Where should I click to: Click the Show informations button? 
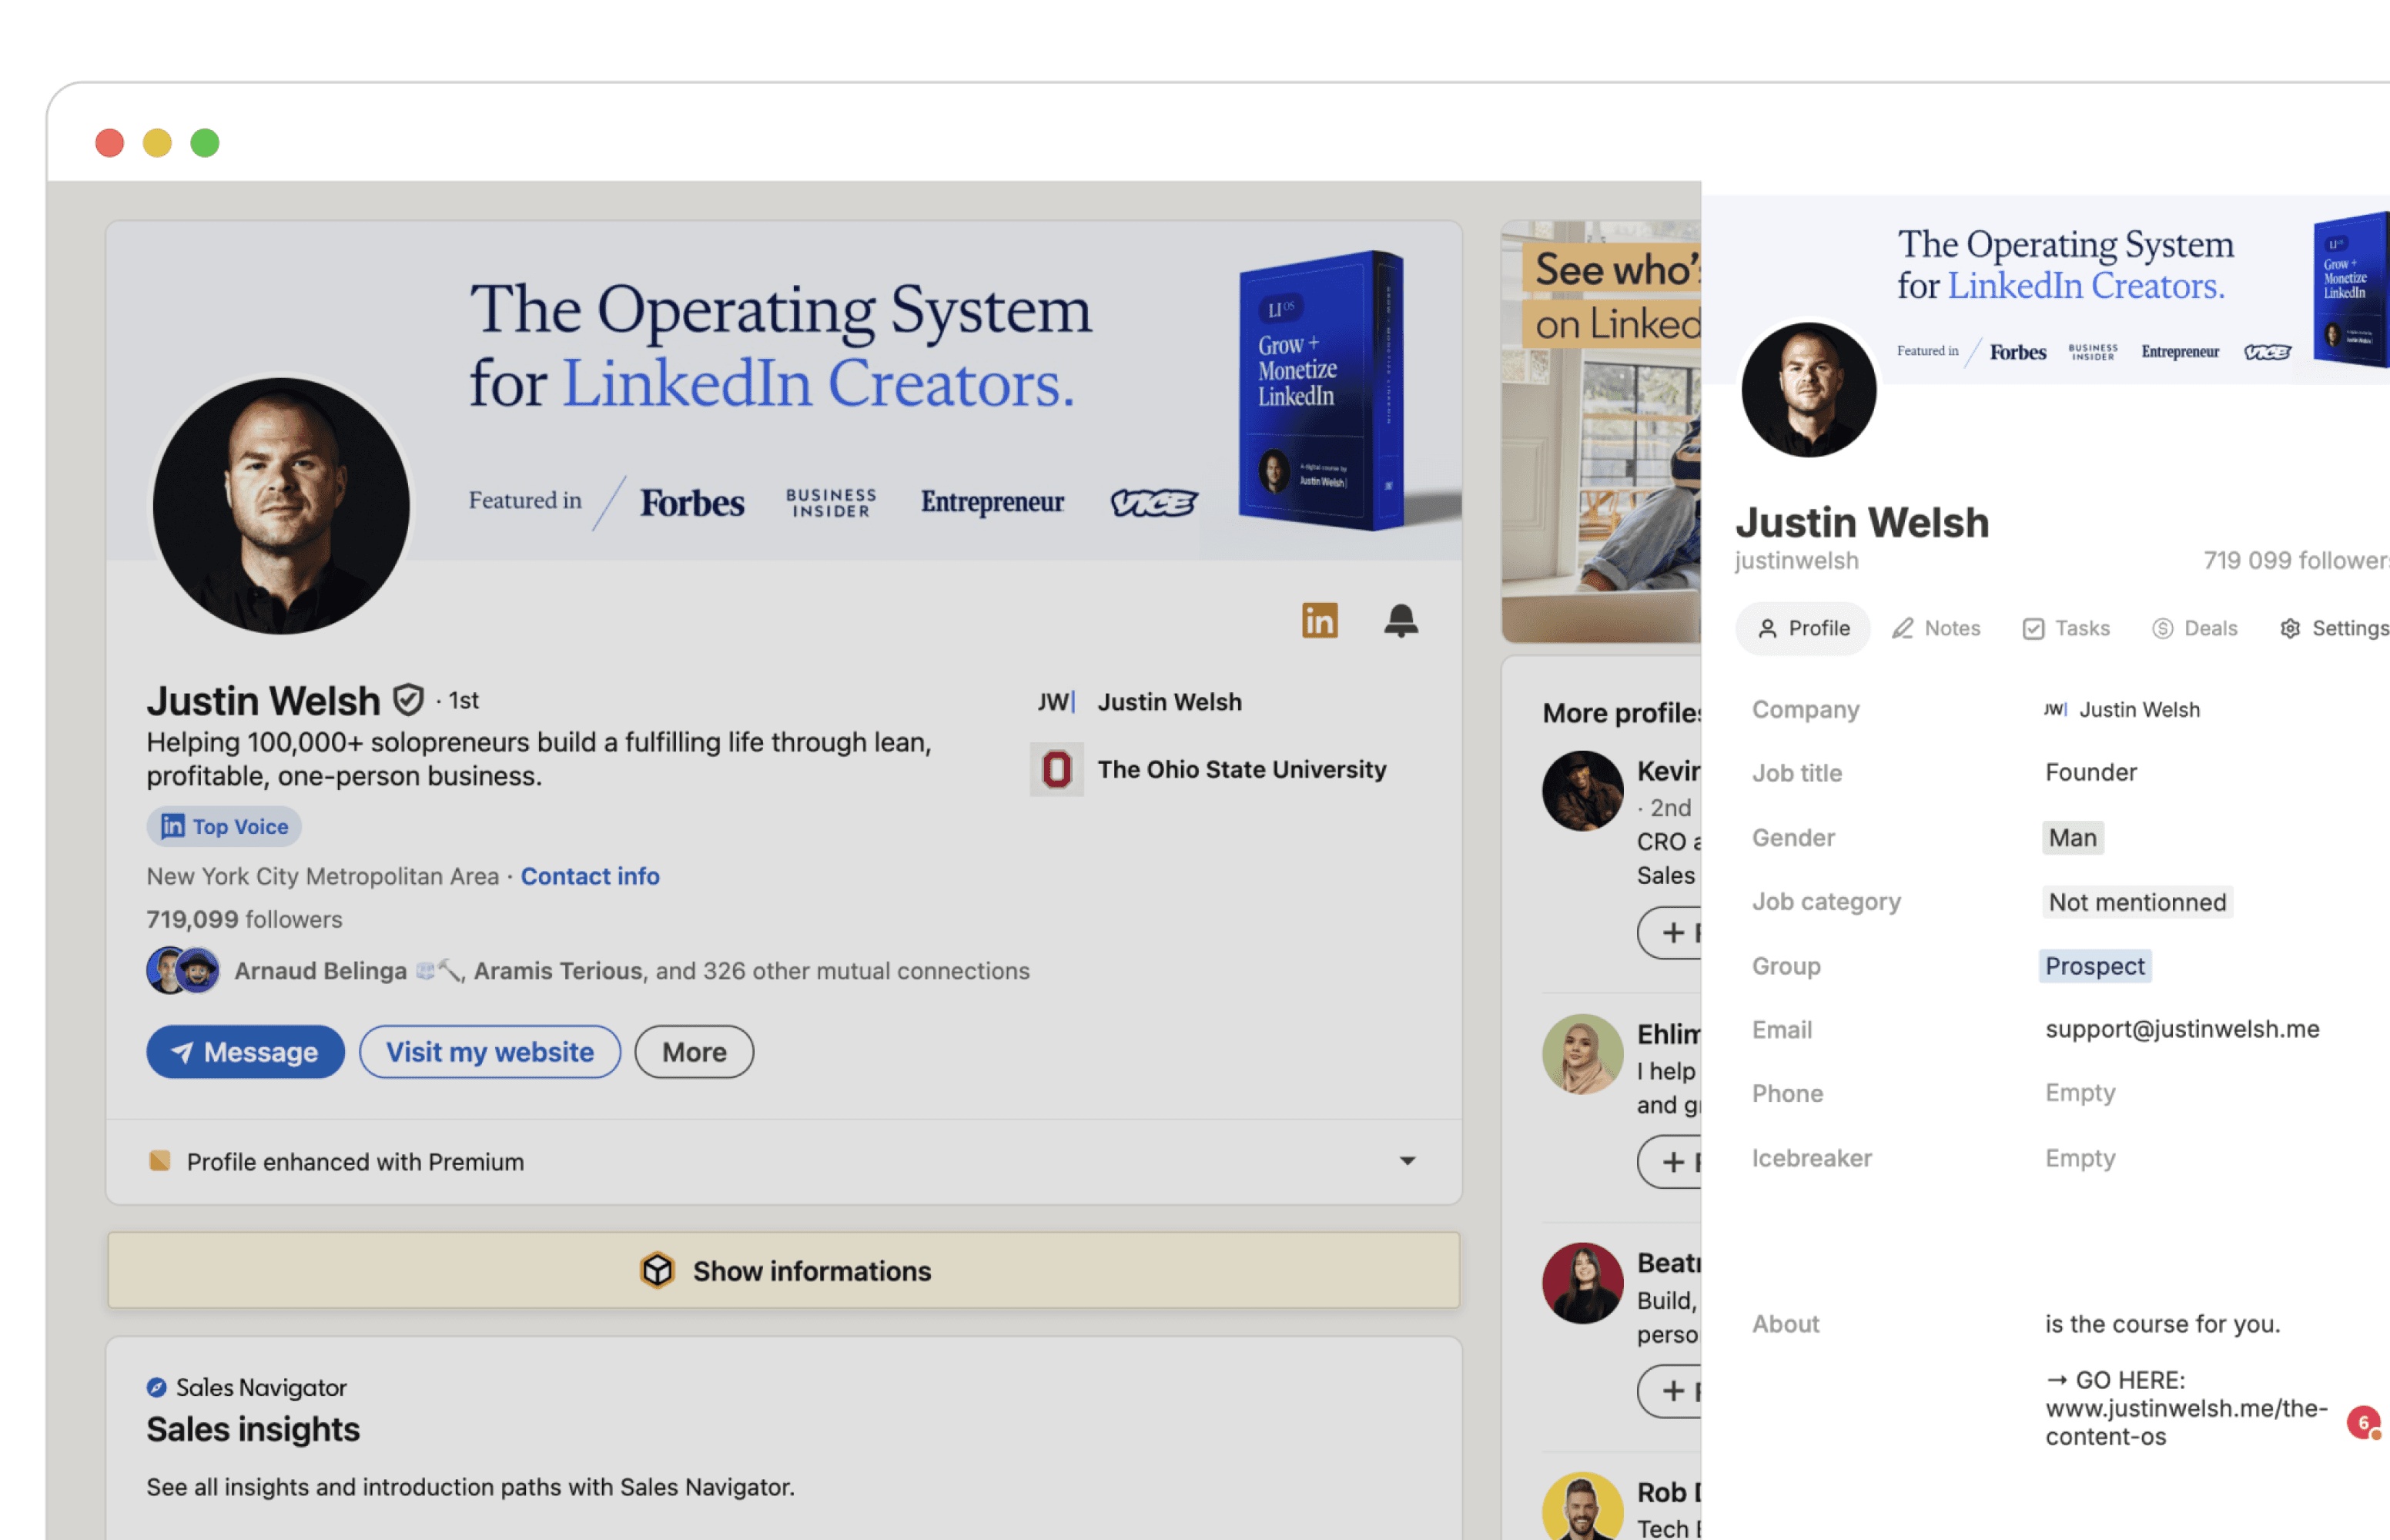pos(784,1270)
